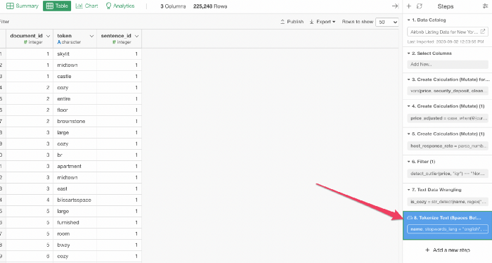492x263 pixels.
Task: Collapse the 7. Text Data Wrangling step
Action: click(x=408, y=190)
